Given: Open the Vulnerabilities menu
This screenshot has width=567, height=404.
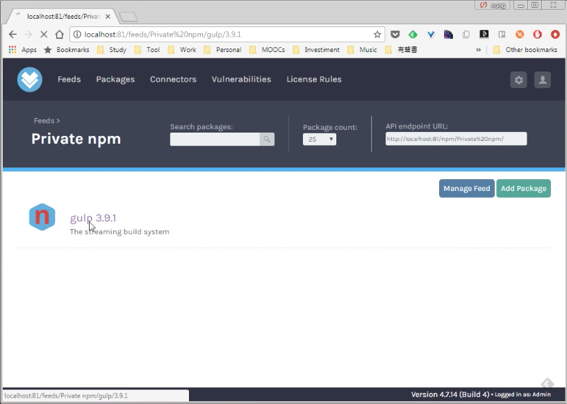Looking at the screenshot, I should pos(241,80).
